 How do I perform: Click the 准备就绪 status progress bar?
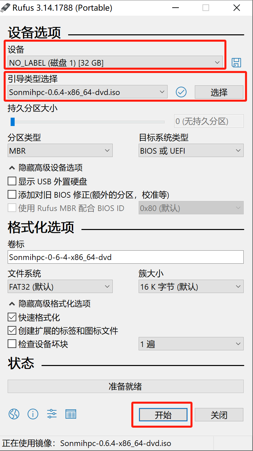click(126, 386)
